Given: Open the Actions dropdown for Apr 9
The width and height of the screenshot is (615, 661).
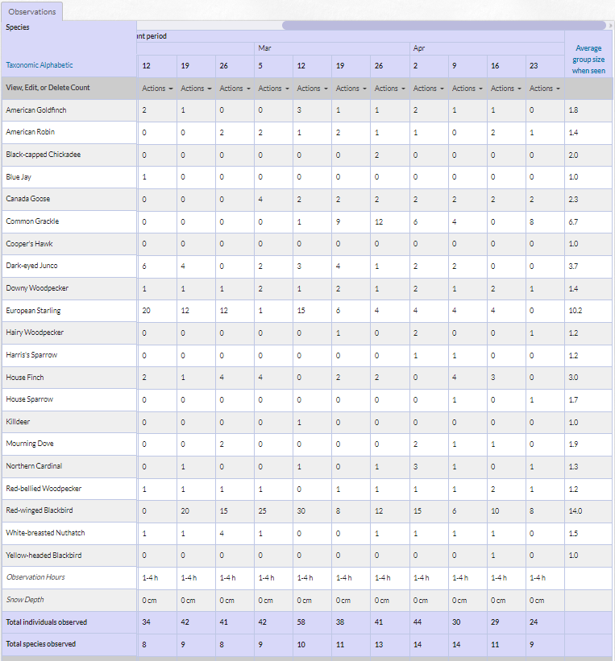Looking at the screenshot, I should click(467, 89).
